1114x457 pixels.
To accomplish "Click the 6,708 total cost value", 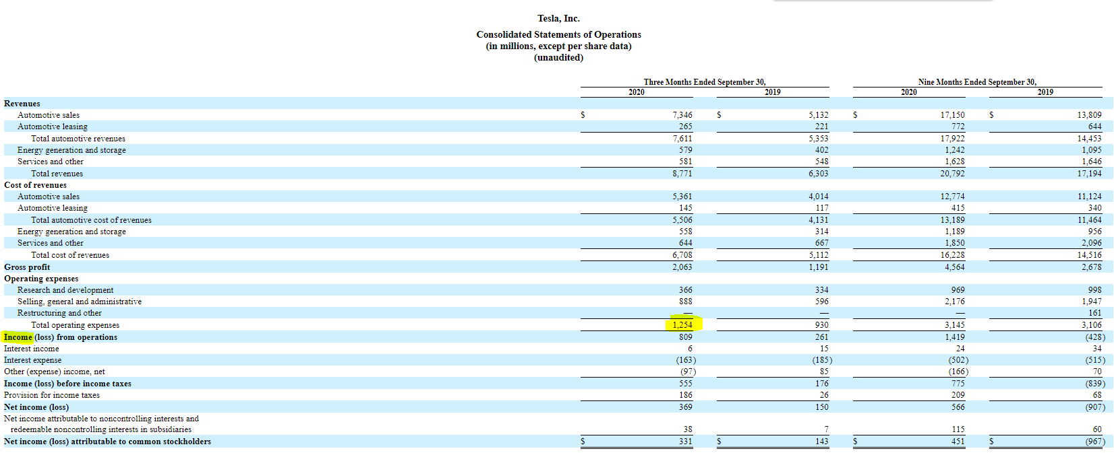I will click(x=682, y=255).
